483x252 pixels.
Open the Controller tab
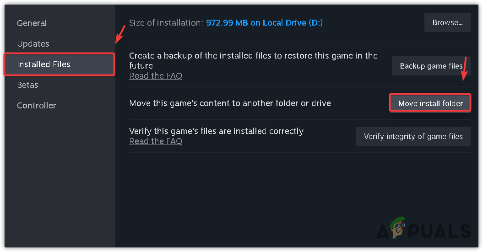pyautogui.click(x=37, y=105)
